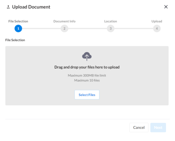
Task: Click the Upload Document title
Action: pos(31,7)
